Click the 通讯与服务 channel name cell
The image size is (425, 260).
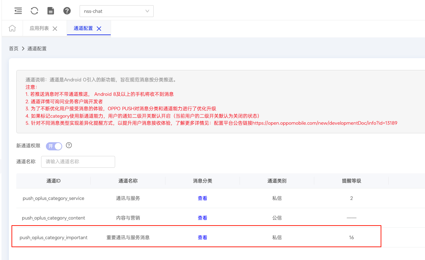[x=128, y=198]
